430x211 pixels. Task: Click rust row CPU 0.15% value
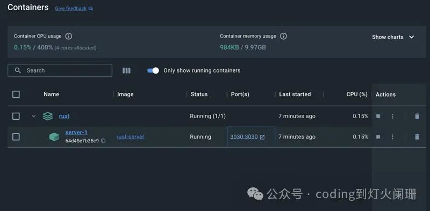361,116
